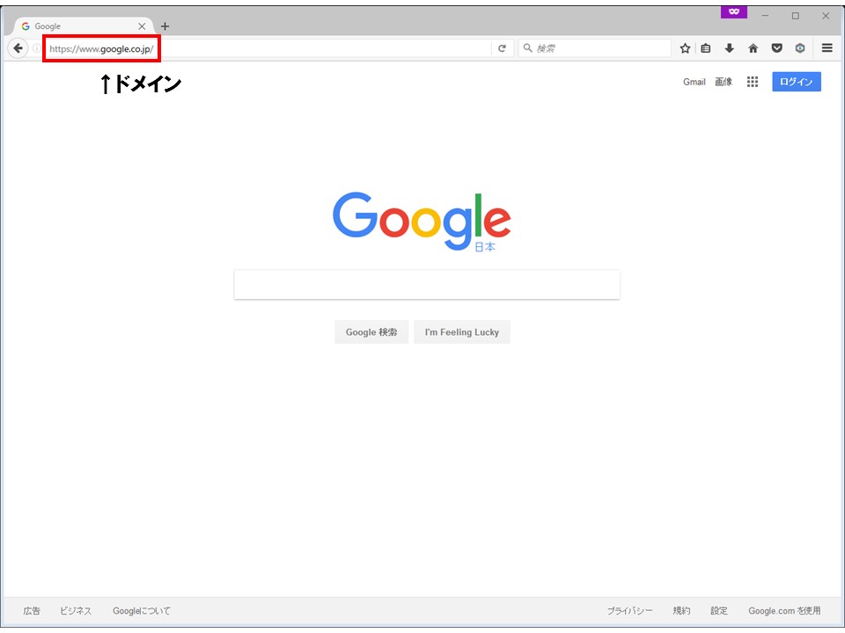Screen dimensions: 845x633
Task: Open the hamburger browser menu
Action: click(827, 48)
